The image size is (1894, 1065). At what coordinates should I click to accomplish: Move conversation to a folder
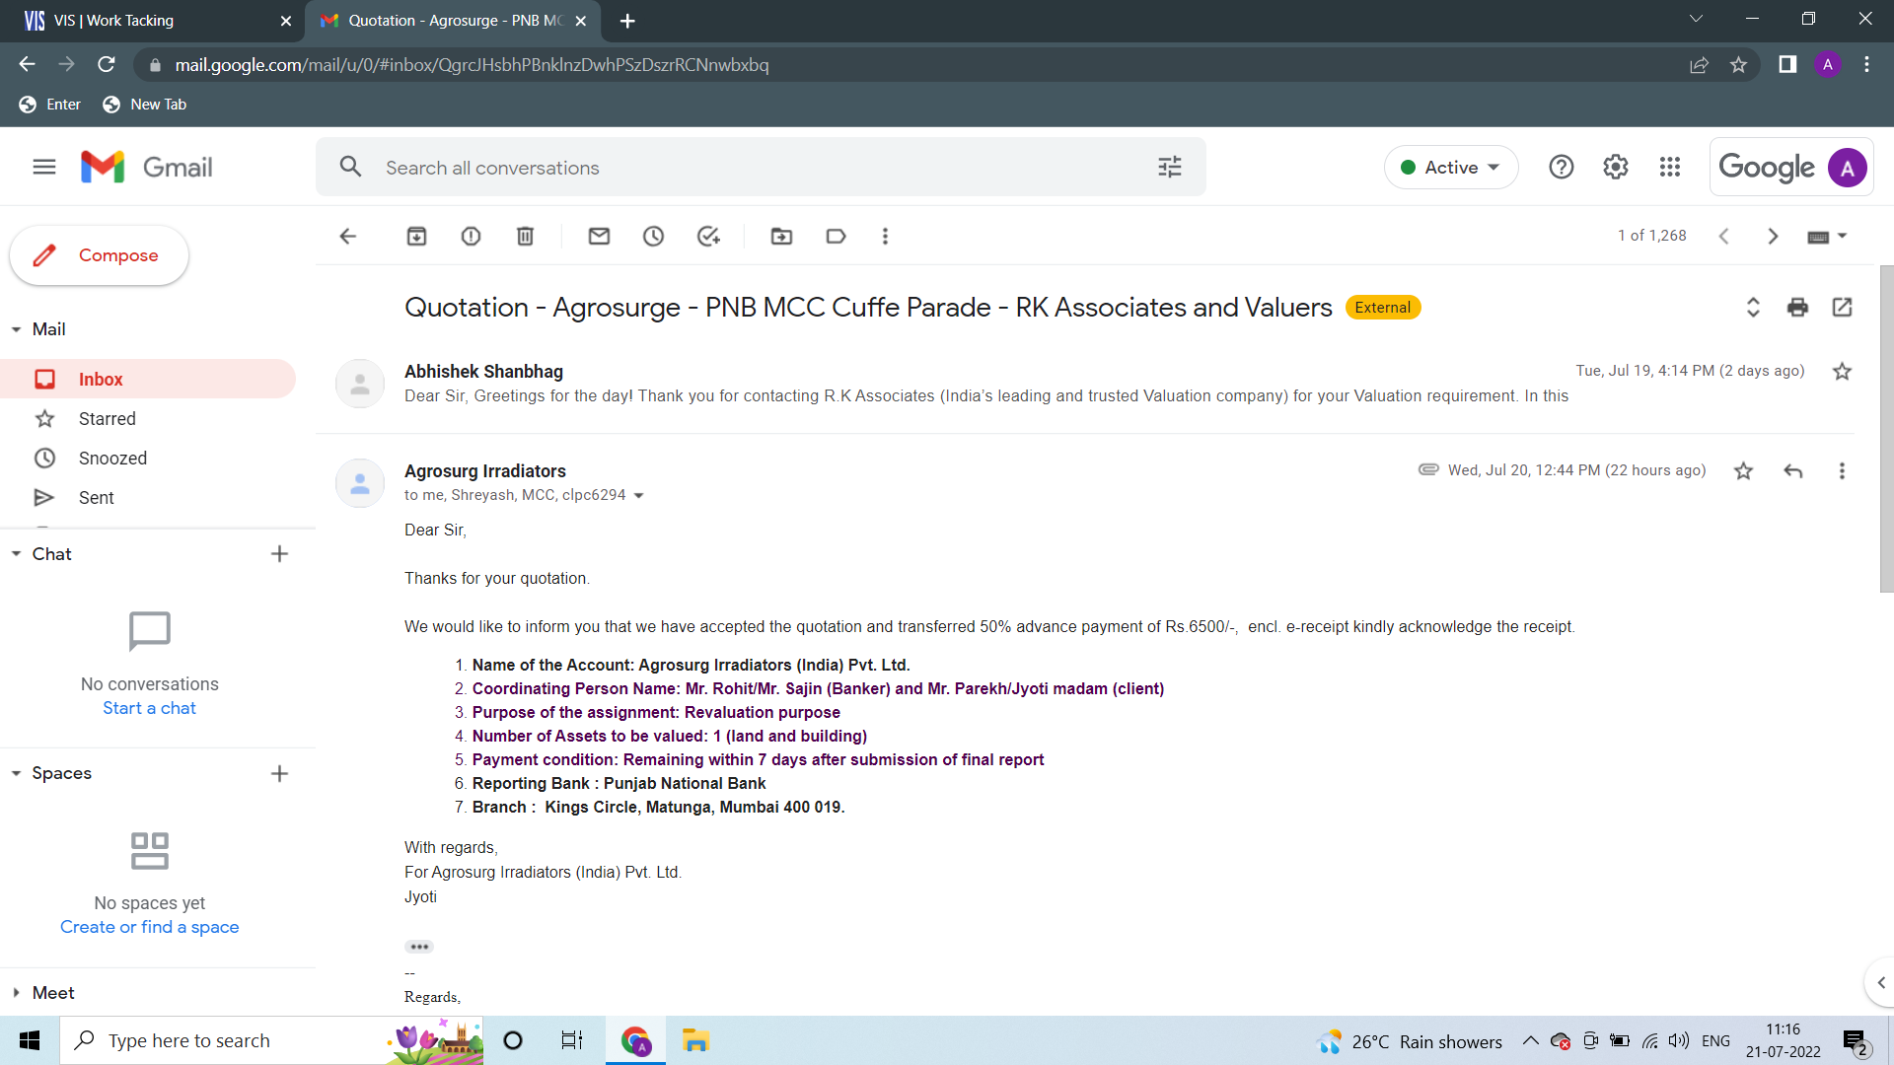tap(781, 237)
